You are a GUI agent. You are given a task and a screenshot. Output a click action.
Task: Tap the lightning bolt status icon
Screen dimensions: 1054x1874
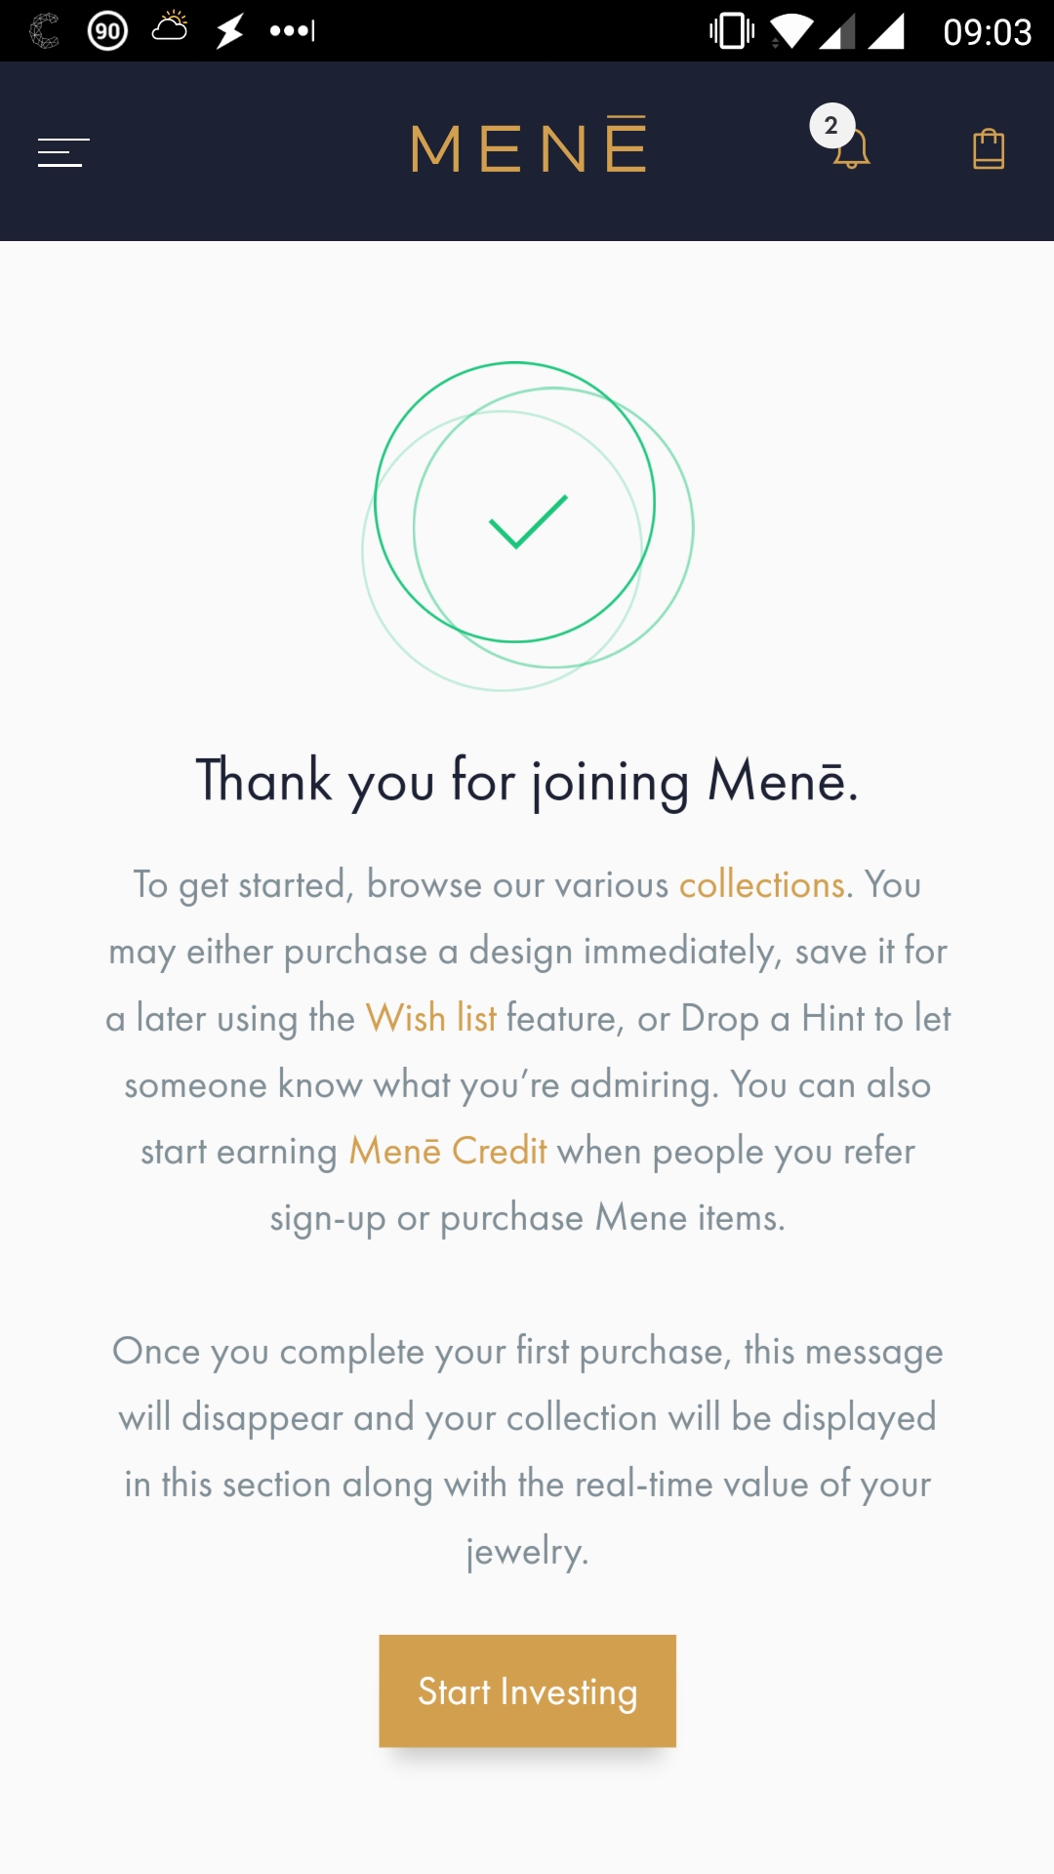230,31
